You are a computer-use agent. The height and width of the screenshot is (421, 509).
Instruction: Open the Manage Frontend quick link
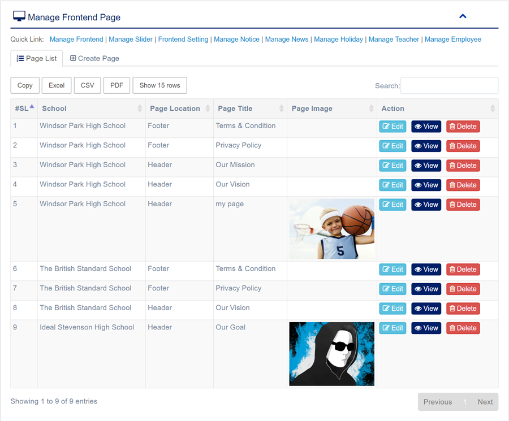click(x=76, y=39)
